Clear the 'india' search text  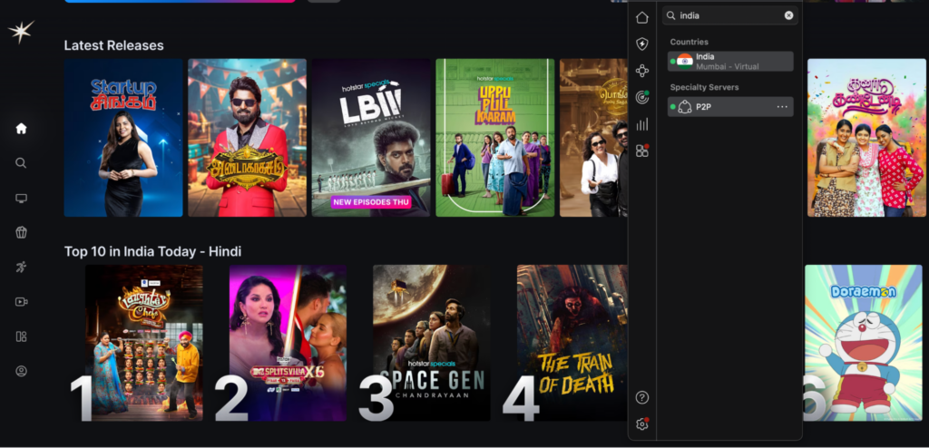coord(788,15)
